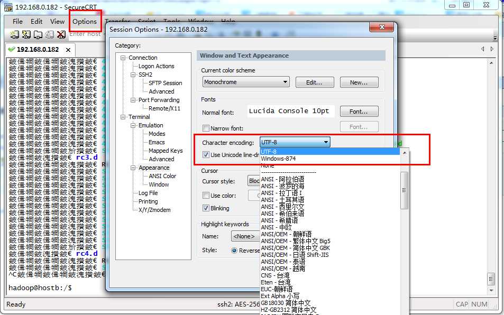Click the tab bar scroll-right arrow

point(492,49)
